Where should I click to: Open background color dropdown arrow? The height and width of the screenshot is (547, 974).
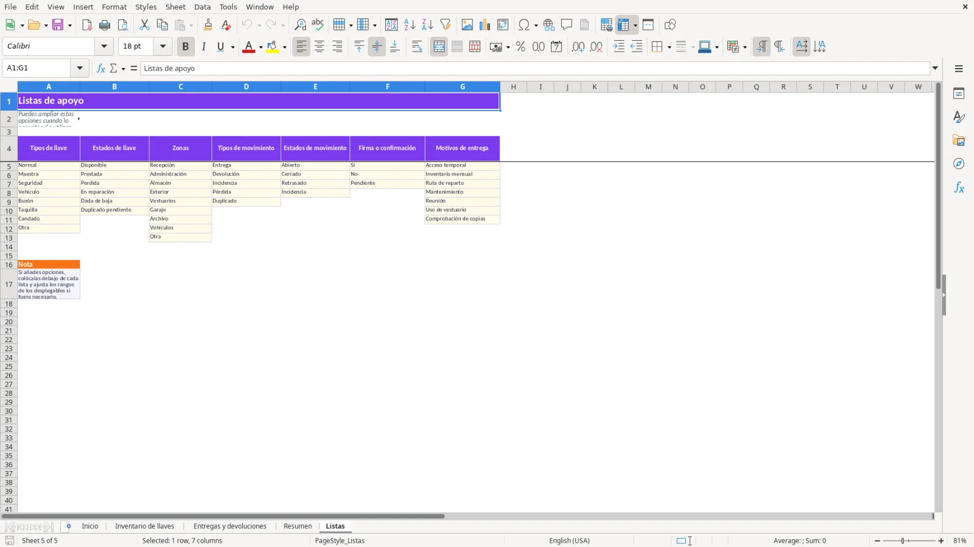[x=284, y=47]
